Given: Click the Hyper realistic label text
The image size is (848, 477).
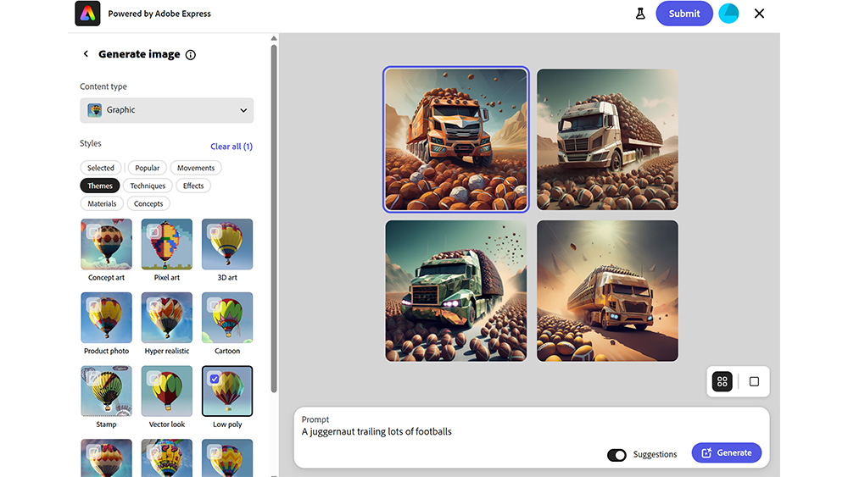Looking at the screenshot, I should tap(166, 351).
